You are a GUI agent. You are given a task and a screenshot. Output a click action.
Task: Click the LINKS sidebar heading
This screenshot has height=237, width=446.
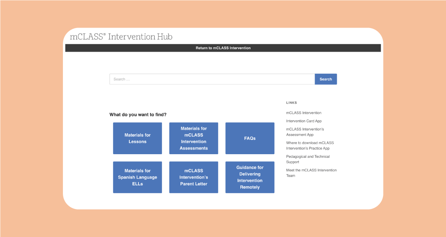[x=291, y=103]
